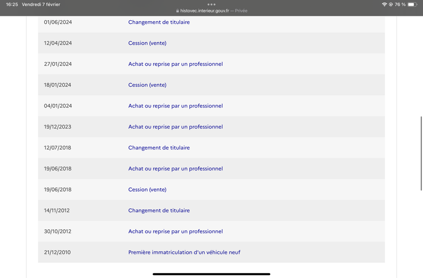
Task: Open 'Changement de titulaire' dated 12/07/2018
Action: coord(159,148)
